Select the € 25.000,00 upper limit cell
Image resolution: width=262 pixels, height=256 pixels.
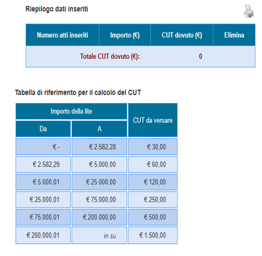tap(99, 182)
